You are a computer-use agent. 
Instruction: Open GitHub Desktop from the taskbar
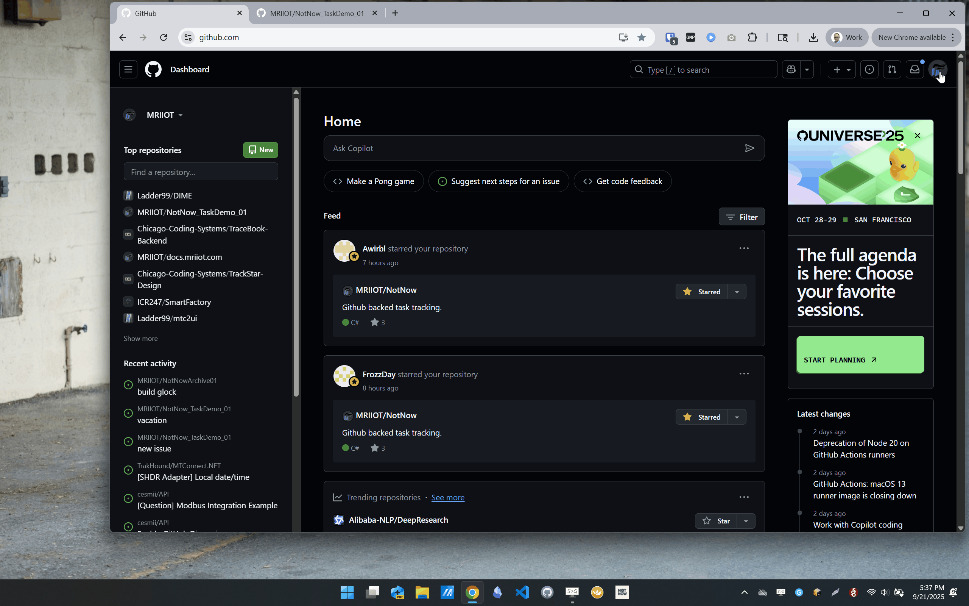547,592
